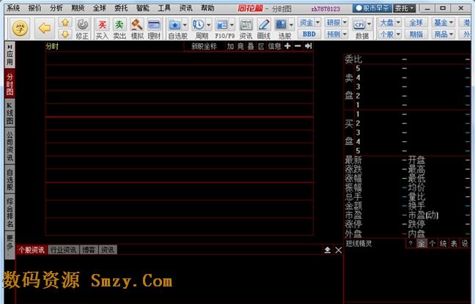Select the 自选股 sidebar tab

pos(10,179)
